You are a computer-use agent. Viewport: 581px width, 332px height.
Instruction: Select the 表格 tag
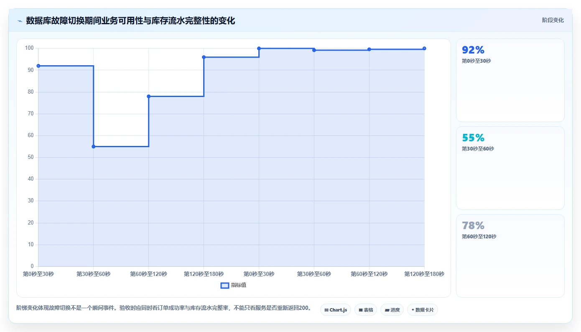(x=366, y=310)
